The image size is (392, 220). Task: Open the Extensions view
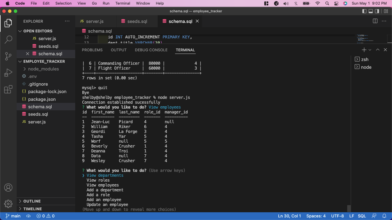[x=8, y=89]
